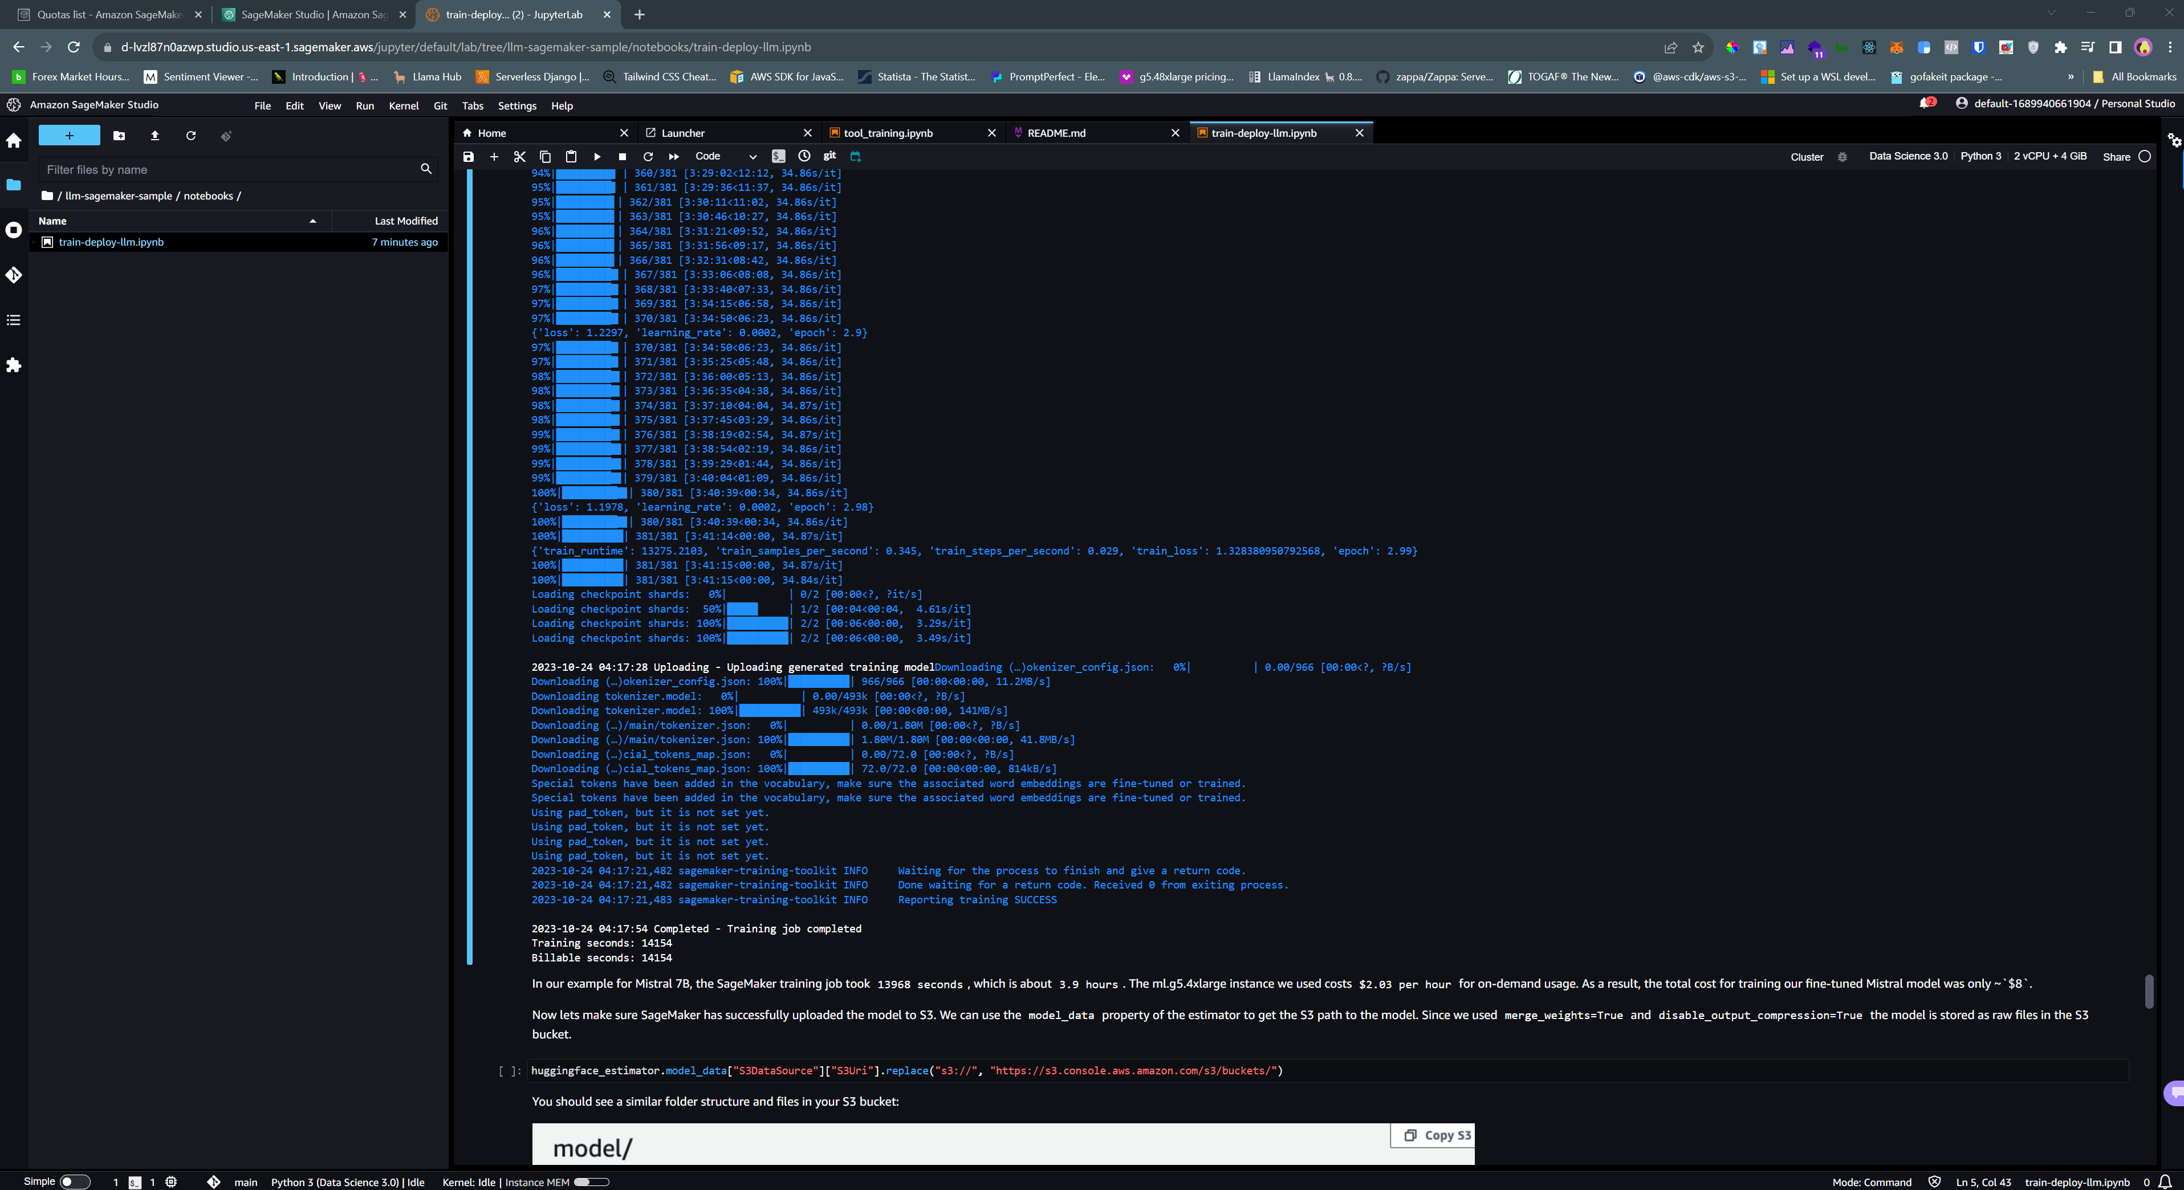Save the notebook with the disk icon

point(468,157)
